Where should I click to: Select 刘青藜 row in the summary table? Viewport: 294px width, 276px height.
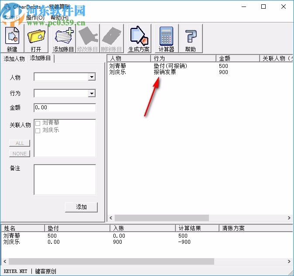coord(147,236)
